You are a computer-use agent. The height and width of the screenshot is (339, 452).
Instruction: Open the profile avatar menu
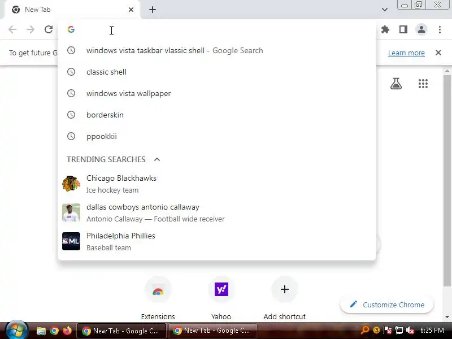pyautogui.click(x=421, y=29)
